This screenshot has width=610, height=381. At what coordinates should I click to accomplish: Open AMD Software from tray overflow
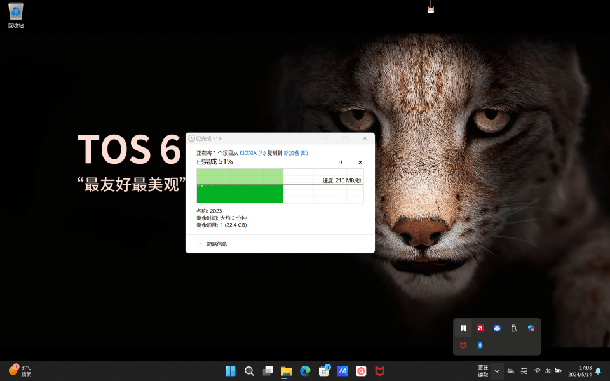[480, 328]
